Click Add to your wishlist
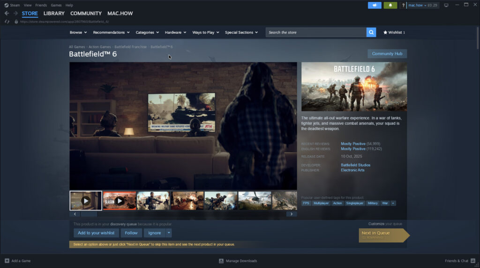The height and width of the screenshot is (268, 480). 96,233
